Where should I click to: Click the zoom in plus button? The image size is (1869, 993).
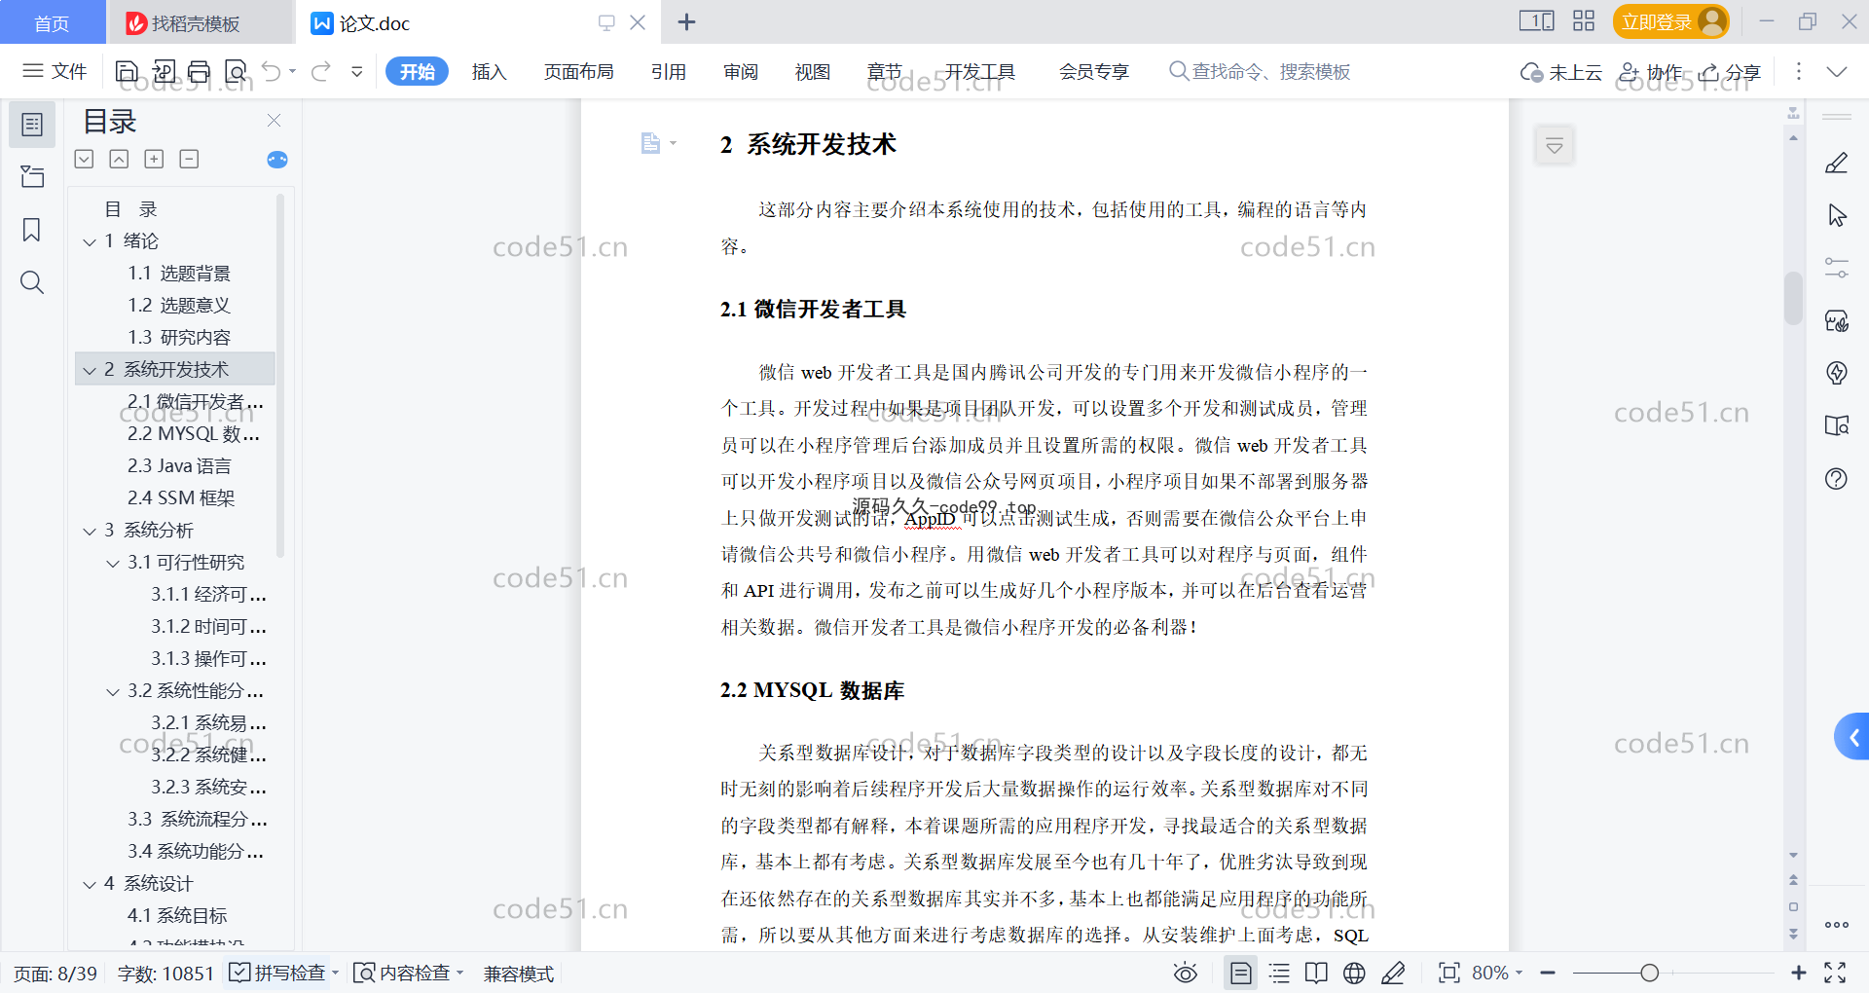coord(1799,973)
